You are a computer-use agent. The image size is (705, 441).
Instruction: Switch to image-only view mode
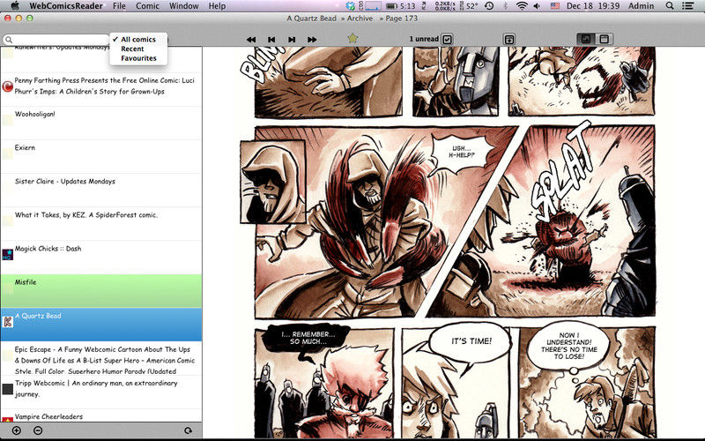click(x=586, y=39)
